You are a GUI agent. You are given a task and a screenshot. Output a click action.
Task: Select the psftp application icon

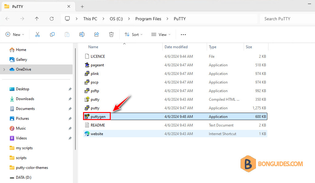pos(87,91)
